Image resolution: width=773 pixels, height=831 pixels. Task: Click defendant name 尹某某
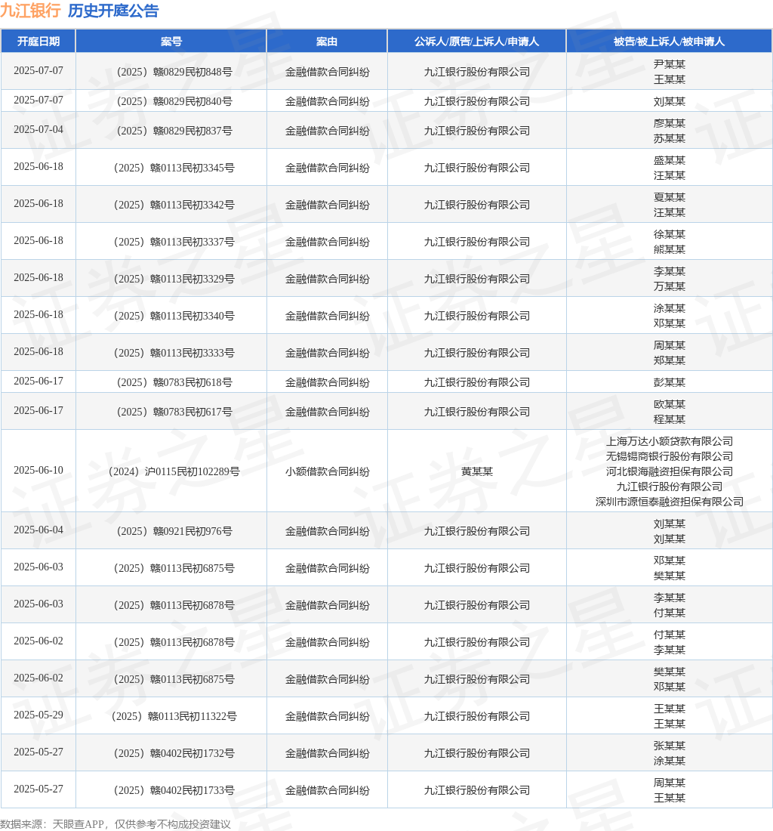[670, 64]
